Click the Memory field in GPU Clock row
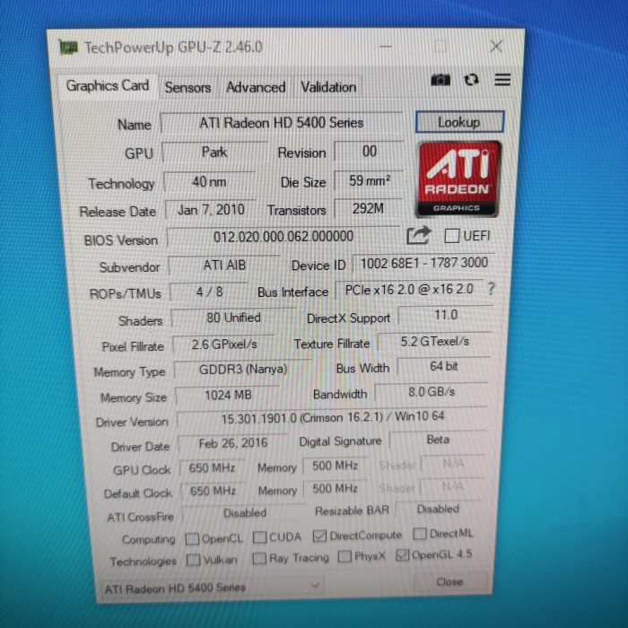This screenshot has height=628, width=628. click(x=336, y=466)
